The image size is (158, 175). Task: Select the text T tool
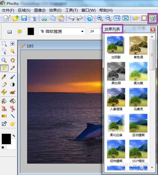[x=4, y=68]
